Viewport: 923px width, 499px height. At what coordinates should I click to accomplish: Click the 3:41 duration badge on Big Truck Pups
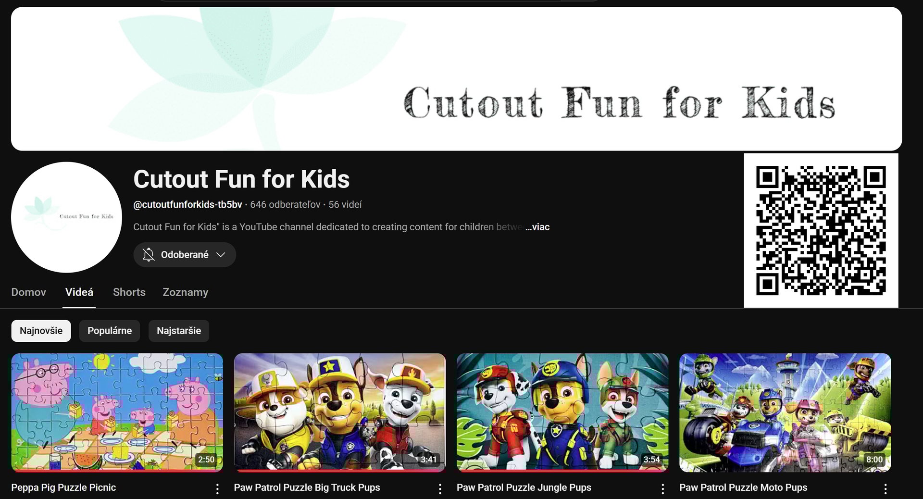[x=429, y=460]
